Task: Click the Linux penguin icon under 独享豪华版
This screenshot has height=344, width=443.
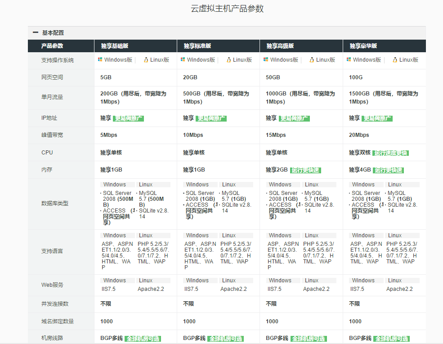Action: (395, 60)
